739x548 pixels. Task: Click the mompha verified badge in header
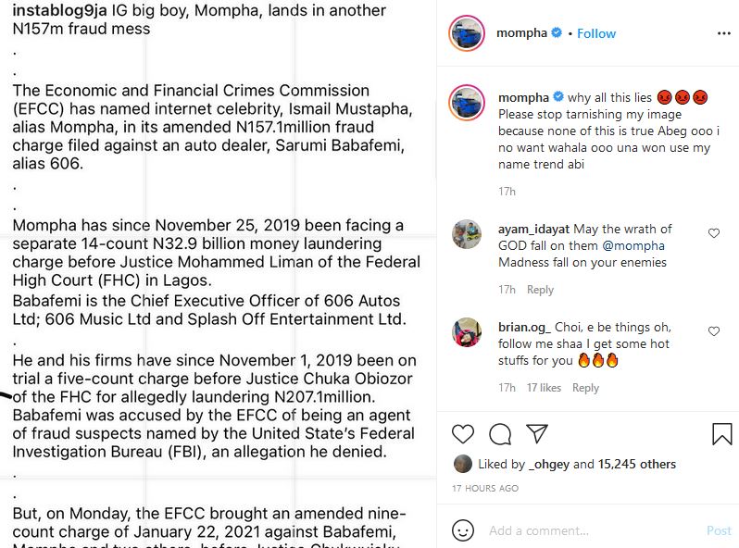(557, 33)
